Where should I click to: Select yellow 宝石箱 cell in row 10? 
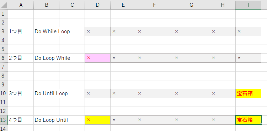click(249, 93)
